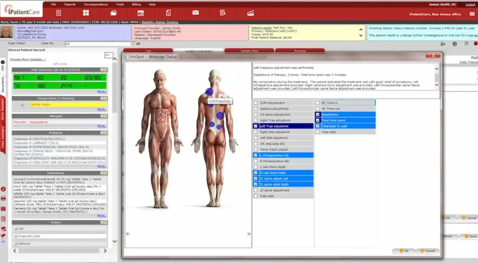Screen dimensions: 478x263
Task: Click the clipboard icon in top toolbar
Action: point(59,13)
